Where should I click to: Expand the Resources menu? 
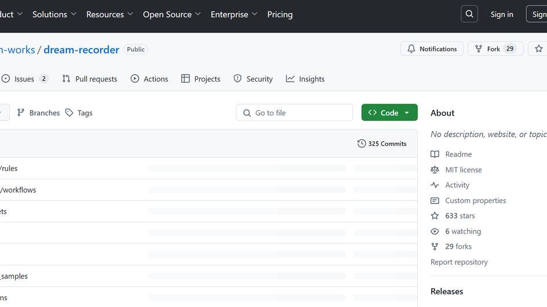(x=110, y=14)
